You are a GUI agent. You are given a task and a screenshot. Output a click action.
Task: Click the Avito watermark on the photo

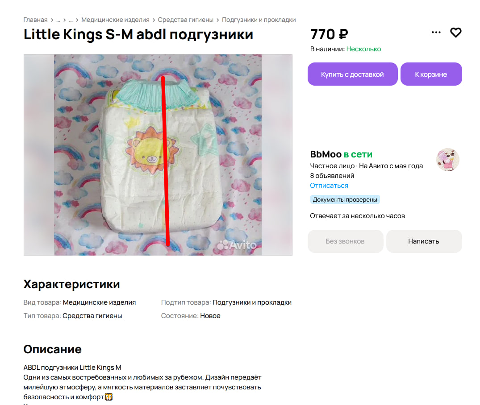pyautogui.click(x=237, y=245)
